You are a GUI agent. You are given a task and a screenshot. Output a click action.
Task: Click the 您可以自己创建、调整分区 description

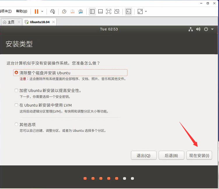[63, 131]
